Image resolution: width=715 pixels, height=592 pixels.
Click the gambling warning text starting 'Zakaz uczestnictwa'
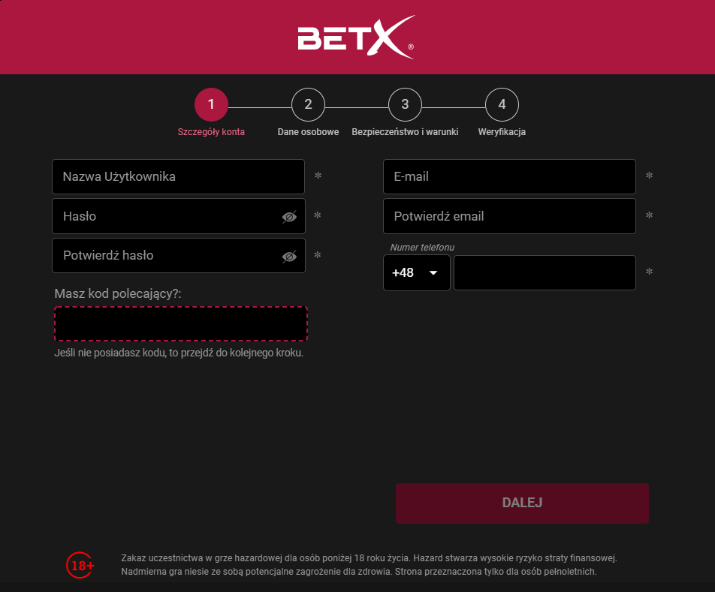point(369,565)
